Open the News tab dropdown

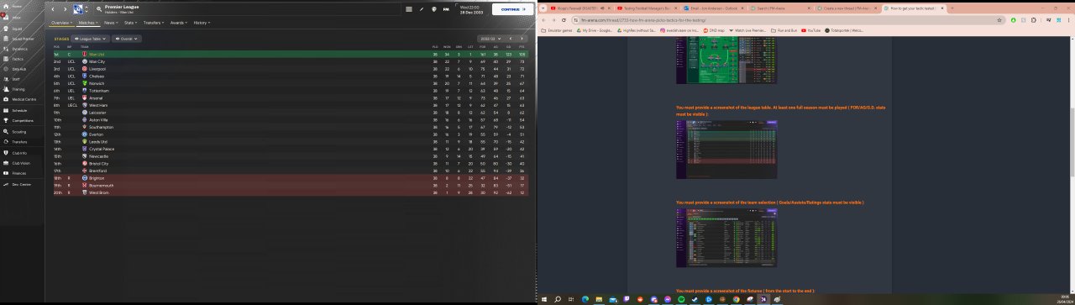pyautogui.click(x=111, y=23)
